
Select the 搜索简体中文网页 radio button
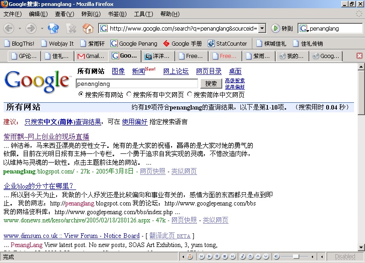pos(189,95)
